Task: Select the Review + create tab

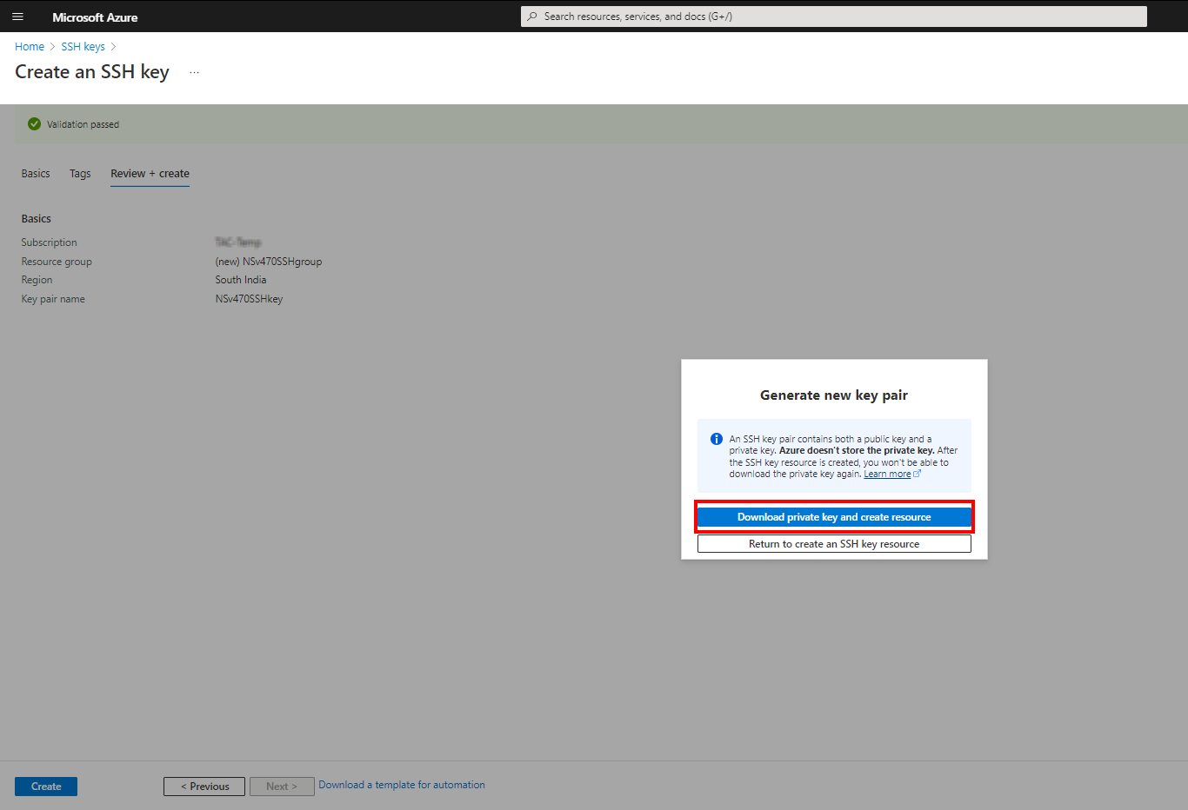Action: pyautogui.click(x=150, y=174)
